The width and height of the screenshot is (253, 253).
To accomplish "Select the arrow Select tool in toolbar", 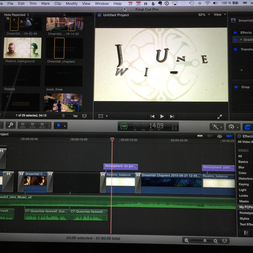I will [x=59, y=125].
